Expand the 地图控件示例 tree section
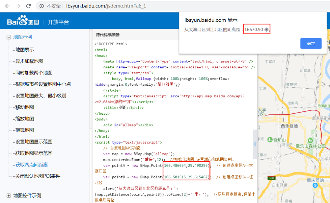Screen dimensions: 330x203 tap(9, 196)
